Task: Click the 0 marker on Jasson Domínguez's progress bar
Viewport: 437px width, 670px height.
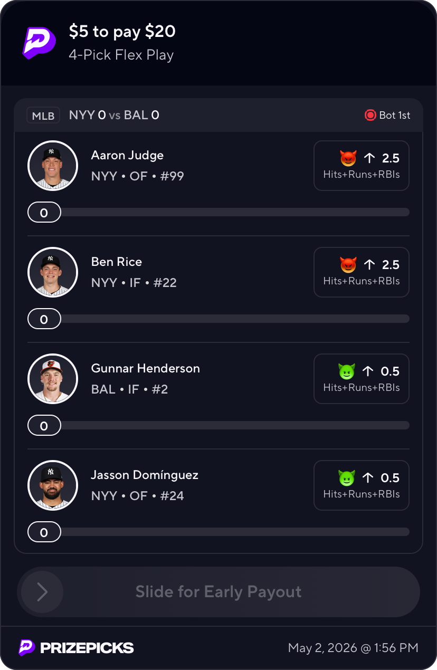Action: click(x=44, y=532)
